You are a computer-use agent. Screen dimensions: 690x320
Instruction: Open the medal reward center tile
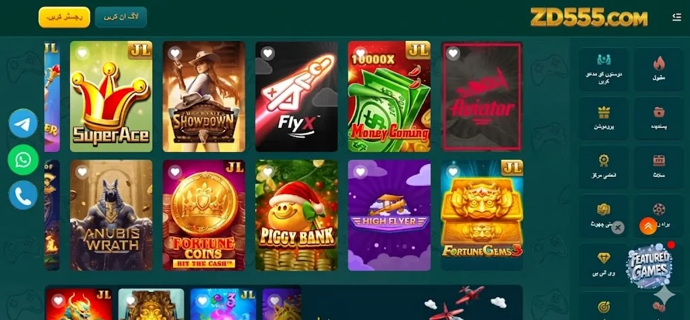(604, 167)
